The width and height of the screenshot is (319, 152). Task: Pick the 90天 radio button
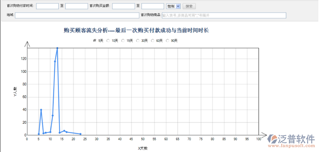pos(167,41)
